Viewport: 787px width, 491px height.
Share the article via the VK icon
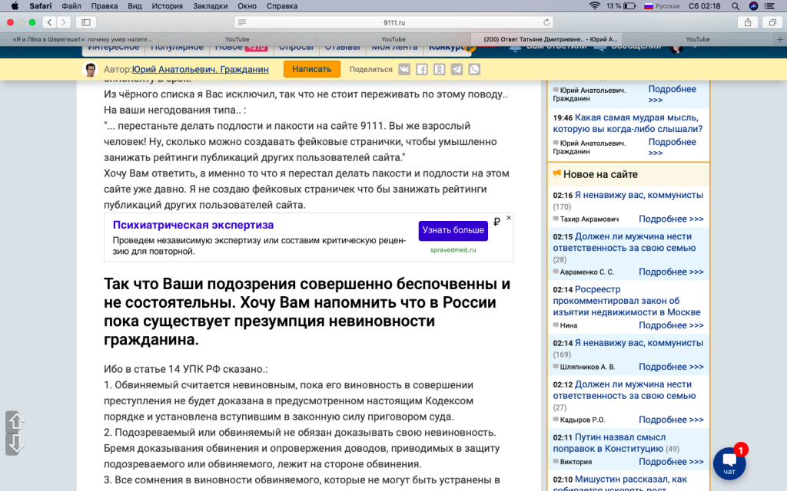click(405, 69)
